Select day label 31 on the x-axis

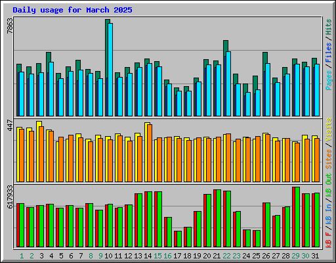[315, 256]
